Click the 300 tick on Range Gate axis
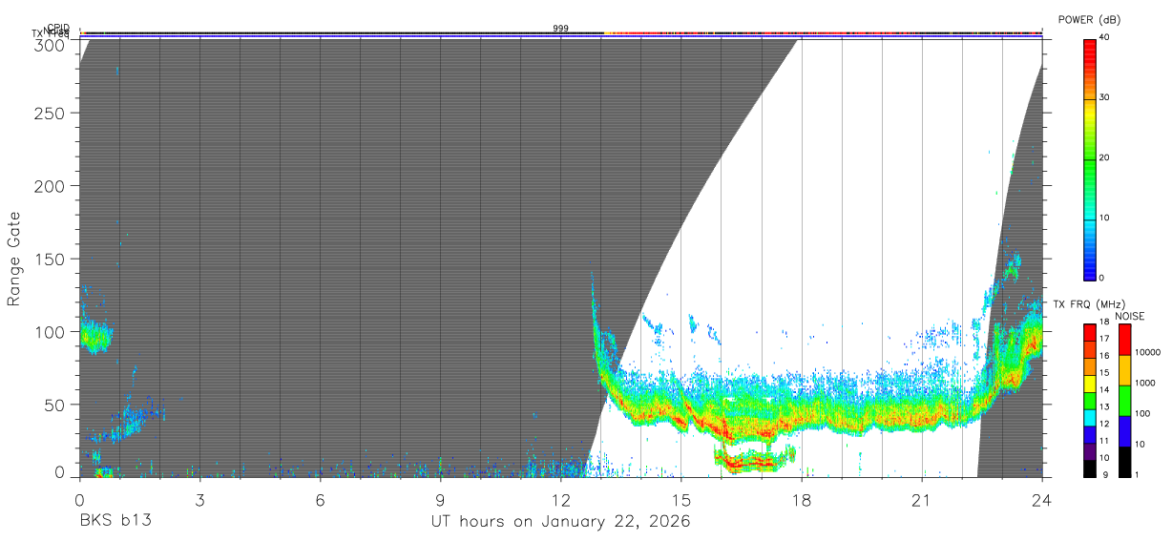Screen dimensions: 1172x541 click(x=49, y=44)
